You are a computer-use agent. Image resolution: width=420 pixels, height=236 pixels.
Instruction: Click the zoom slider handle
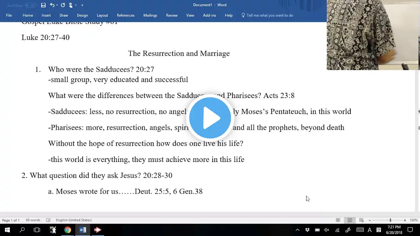pos(390,220)
